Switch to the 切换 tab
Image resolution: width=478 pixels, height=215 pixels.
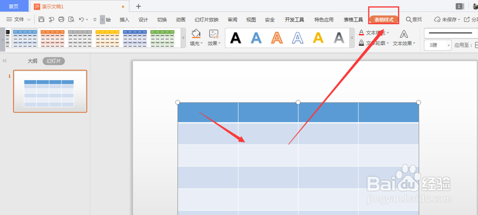coord(162,20)
